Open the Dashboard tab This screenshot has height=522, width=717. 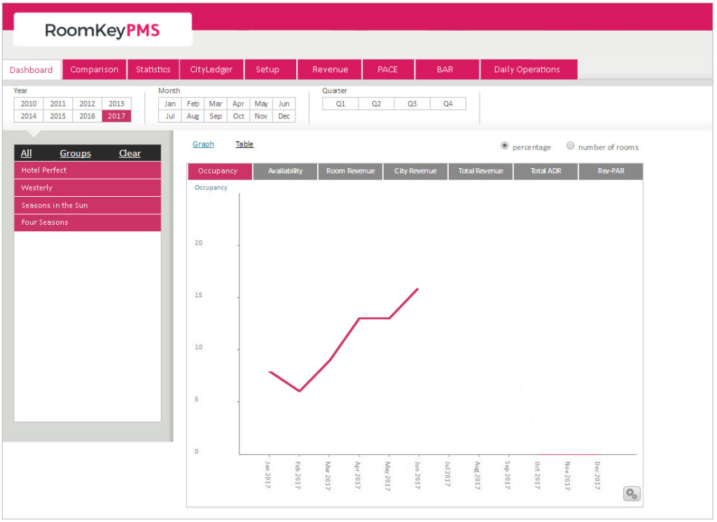pyautogui.click(x=31, y=70)
